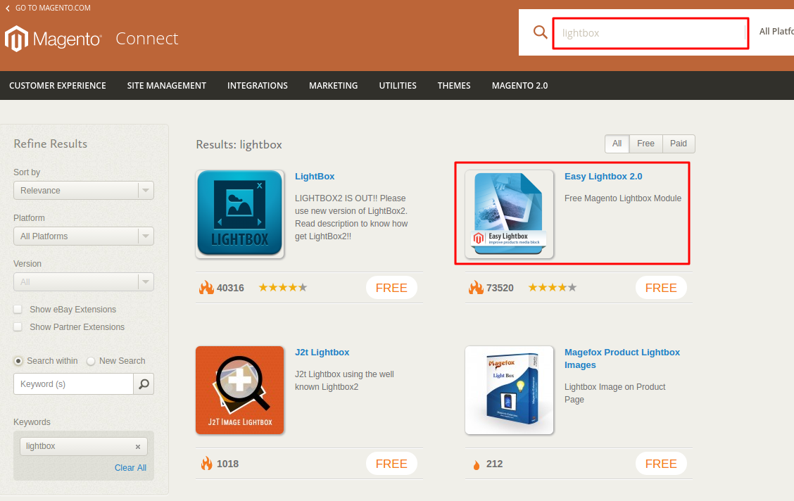This screenshot has height=501, width=794.
Task: Open the Marketing menu
Action: (x=333, y=86)
